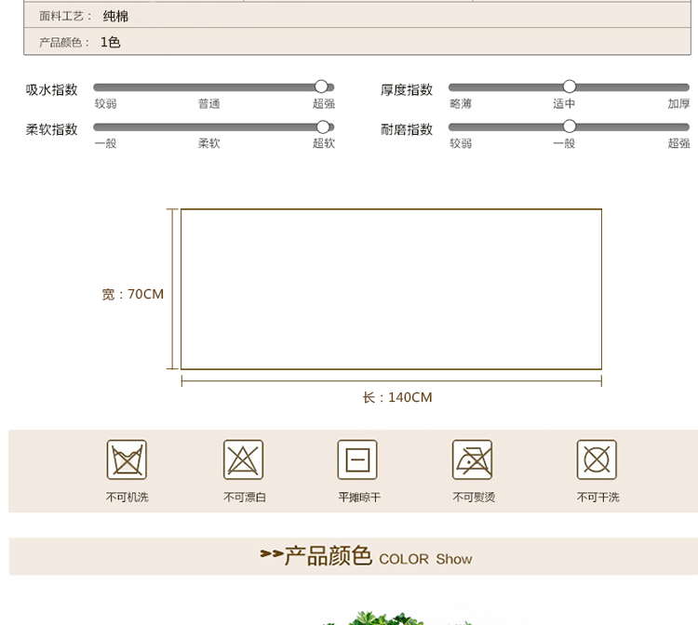Viewport: 698px width, 625px height.
Task: Click the 1色 product color value
Action: coord(110,42)
